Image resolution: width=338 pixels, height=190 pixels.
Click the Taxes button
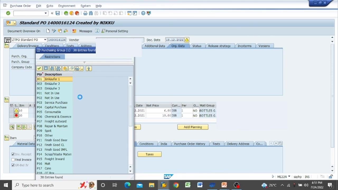coord(149,154)
